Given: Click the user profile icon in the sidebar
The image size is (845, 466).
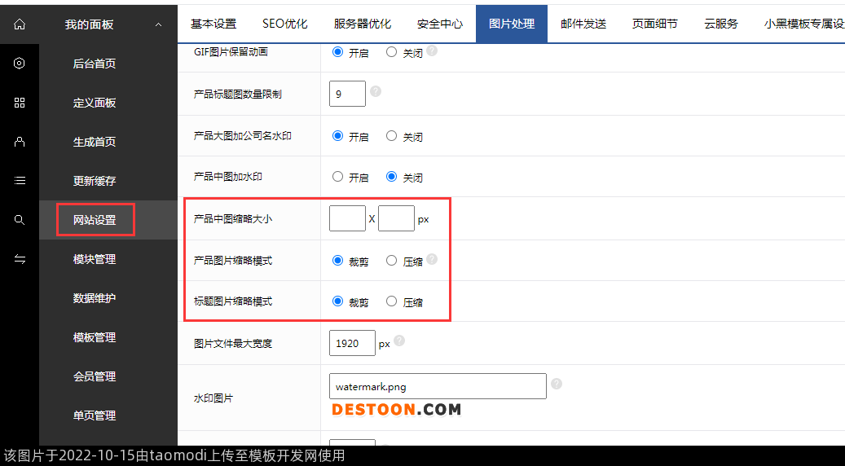Looking at the screenshot, I should [x=20, y=142].
